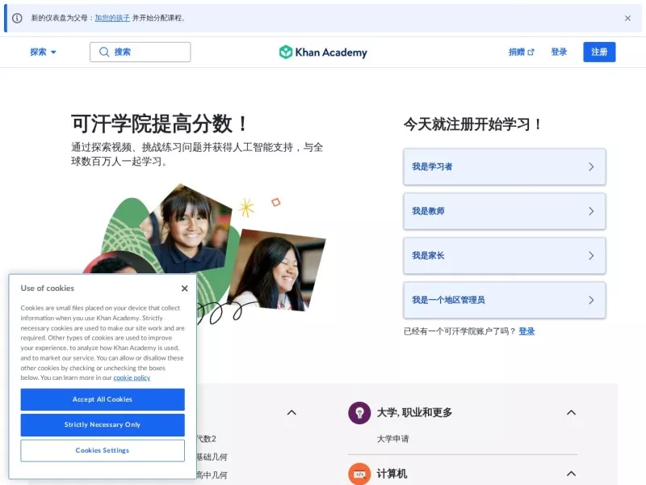Click chevron arrow on 我是一个地区管理员 row

[591, 300]
